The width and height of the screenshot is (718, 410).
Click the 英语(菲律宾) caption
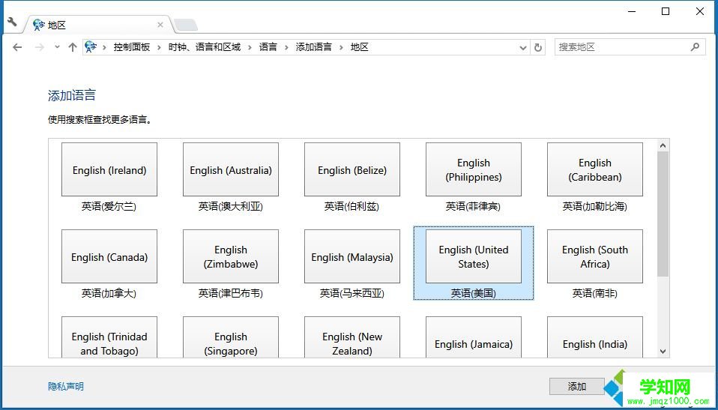pos(473,207)
